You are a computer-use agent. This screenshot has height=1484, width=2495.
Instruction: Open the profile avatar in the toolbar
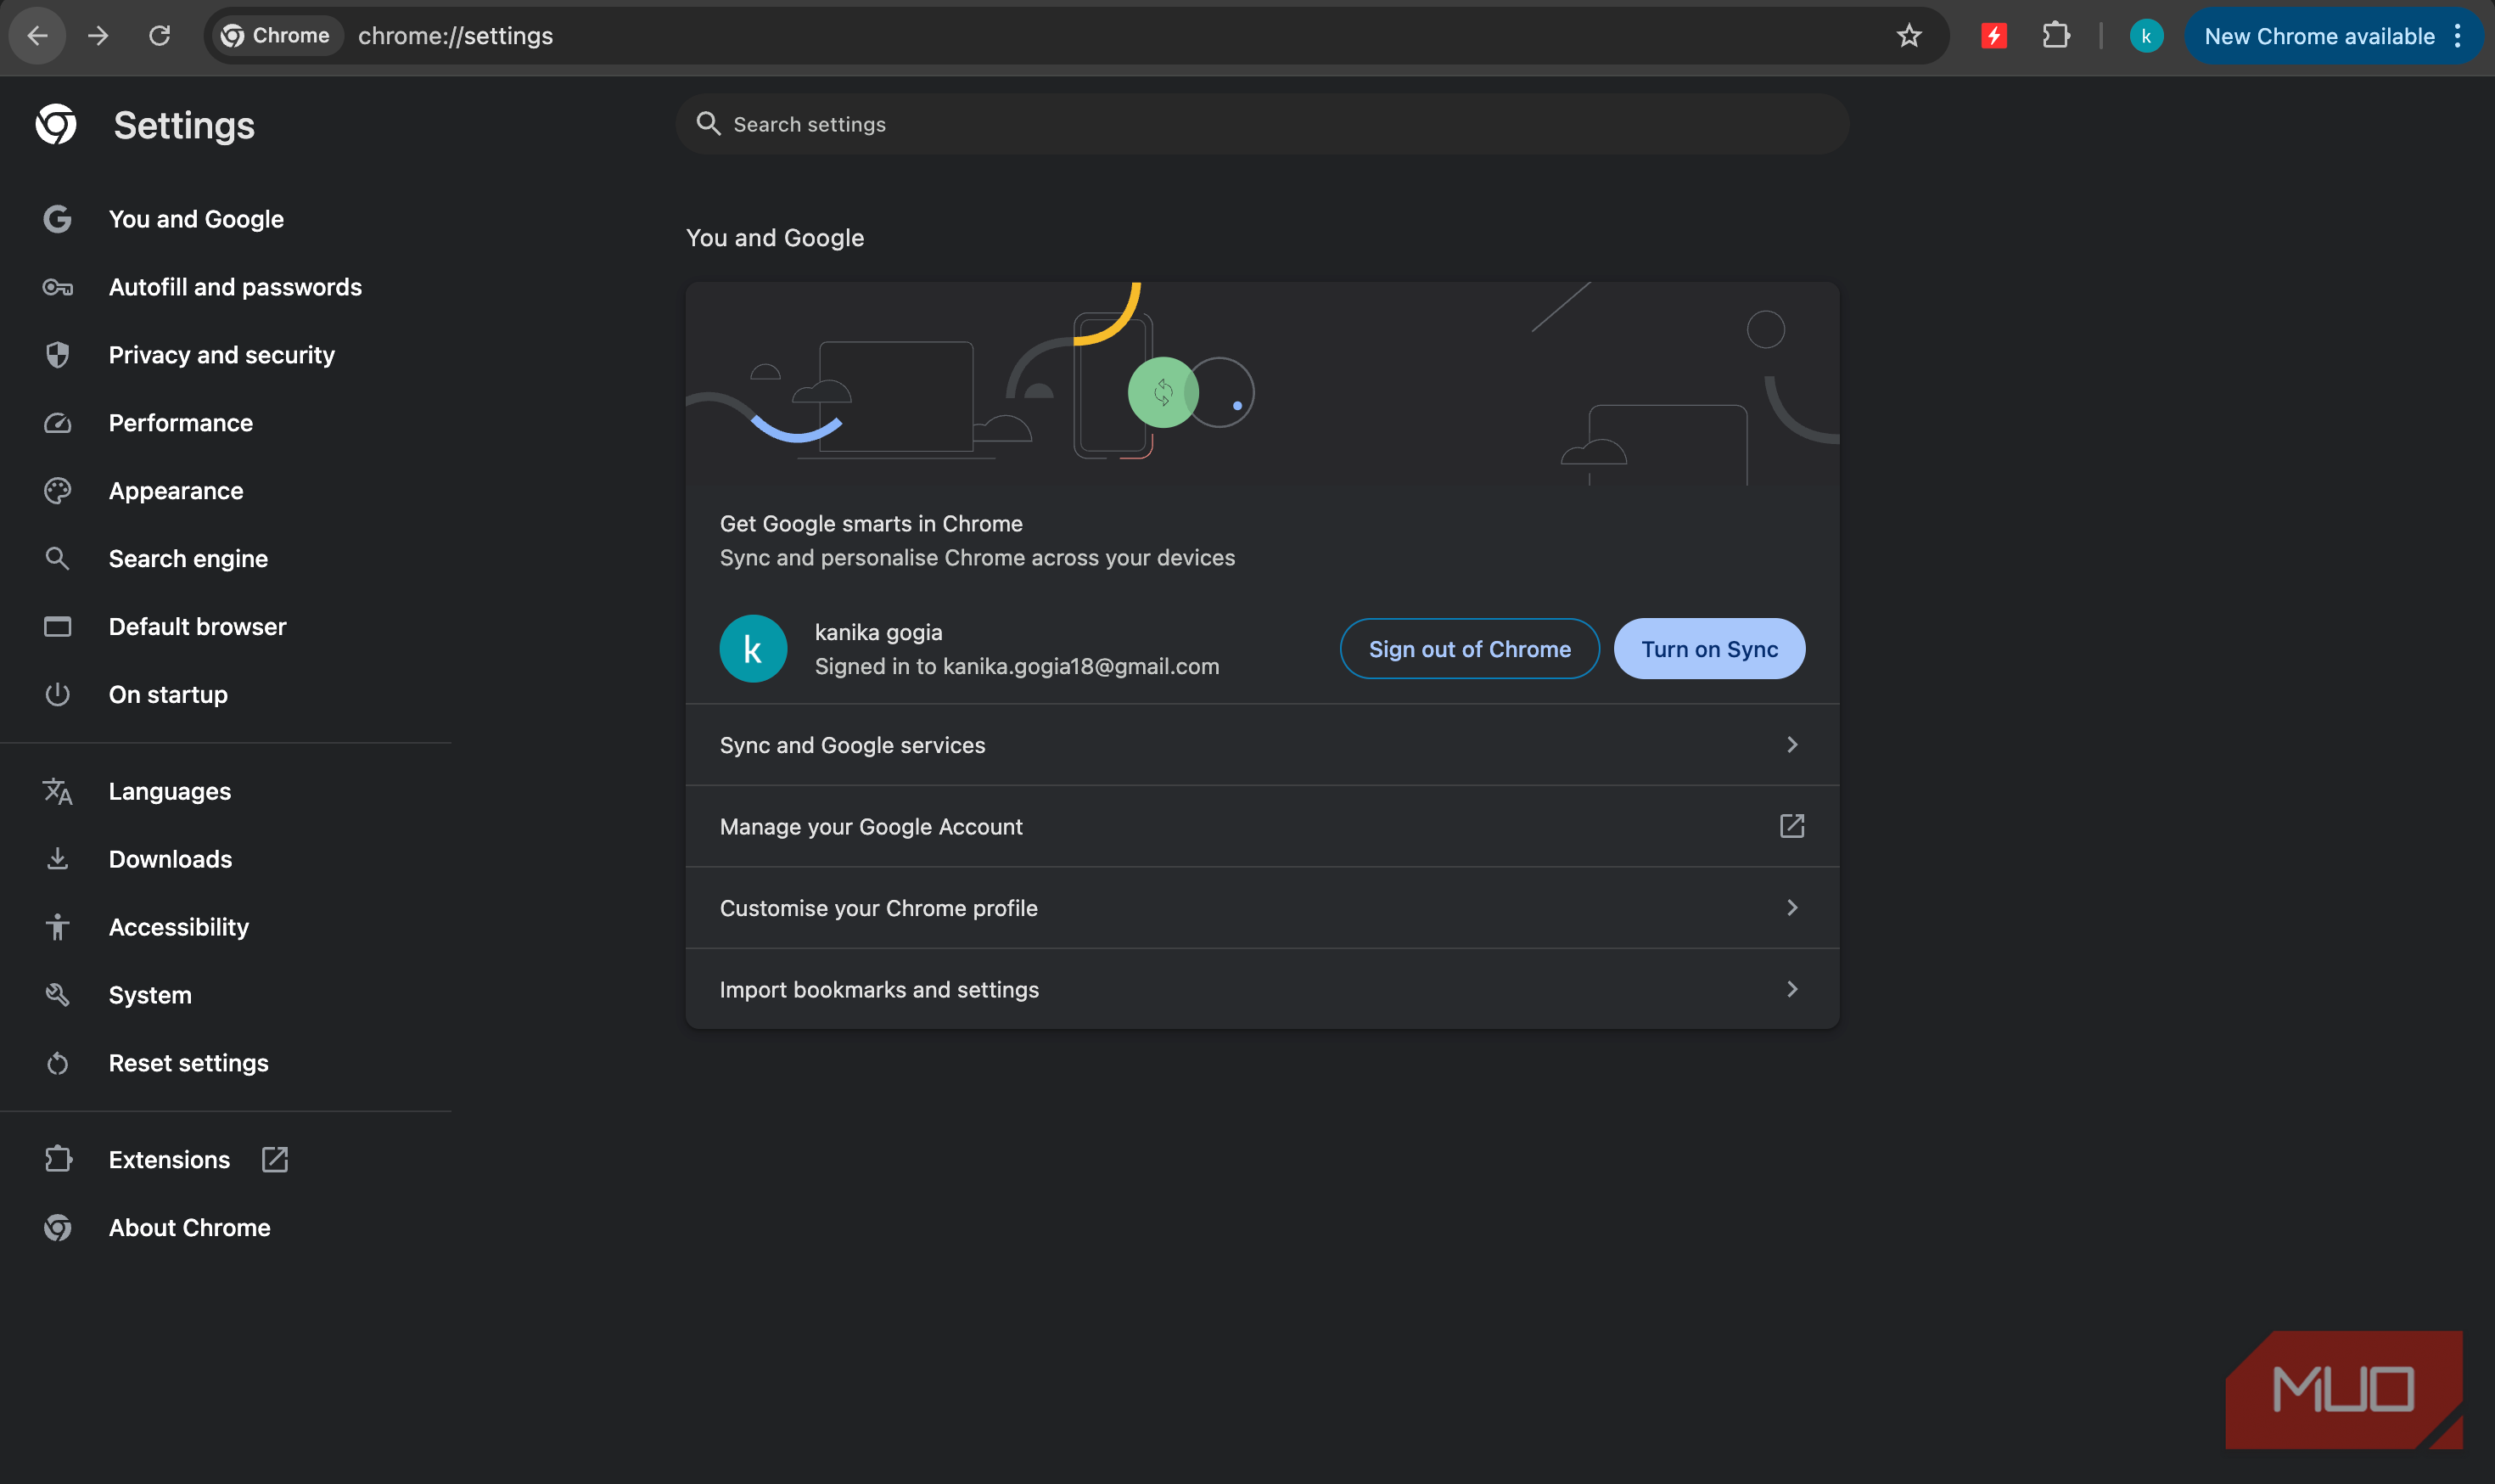2146,36
